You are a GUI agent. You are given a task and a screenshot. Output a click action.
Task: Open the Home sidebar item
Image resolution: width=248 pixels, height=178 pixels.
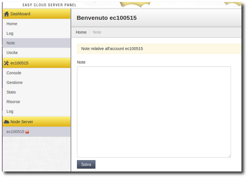(x=36, y=24)
